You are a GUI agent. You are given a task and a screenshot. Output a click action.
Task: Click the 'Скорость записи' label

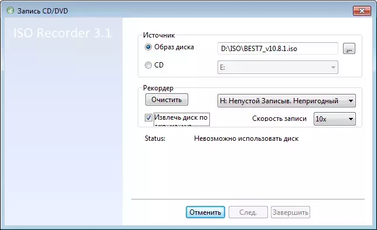pyautogui.click(x=280, y=119)
